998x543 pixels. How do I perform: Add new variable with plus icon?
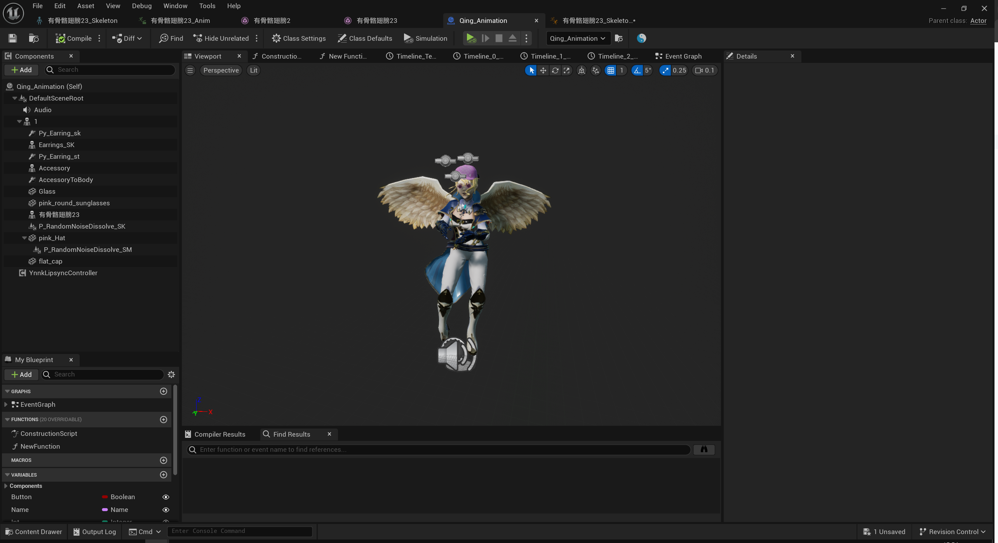pos(164,475)
